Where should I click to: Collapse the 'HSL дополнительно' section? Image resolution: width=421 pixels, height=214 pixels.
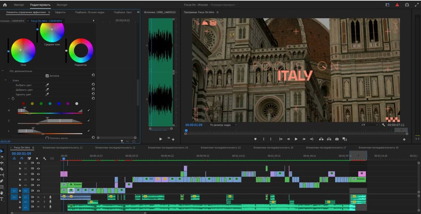(x=2, y=71)
